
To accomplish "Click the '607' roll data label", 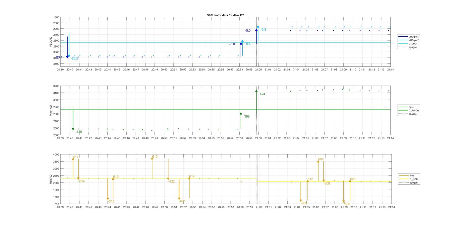I will pos(321,159).
